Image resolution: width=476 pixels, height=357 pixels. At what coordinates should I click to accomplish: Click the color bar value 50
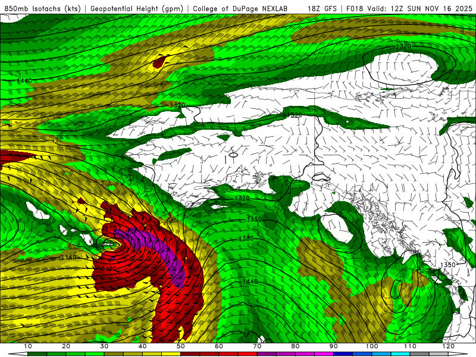point(181,346)
